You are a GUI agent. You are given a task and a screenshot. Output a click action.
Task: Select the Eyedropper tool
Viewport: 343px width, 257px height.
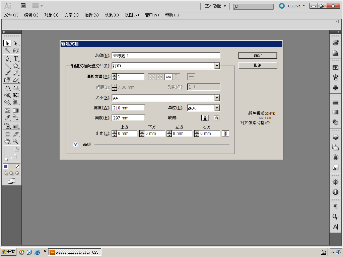click(x=7, y=117)
